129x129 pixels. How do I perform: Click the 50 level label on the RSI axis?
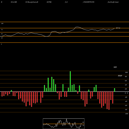[x=2, y=34]
